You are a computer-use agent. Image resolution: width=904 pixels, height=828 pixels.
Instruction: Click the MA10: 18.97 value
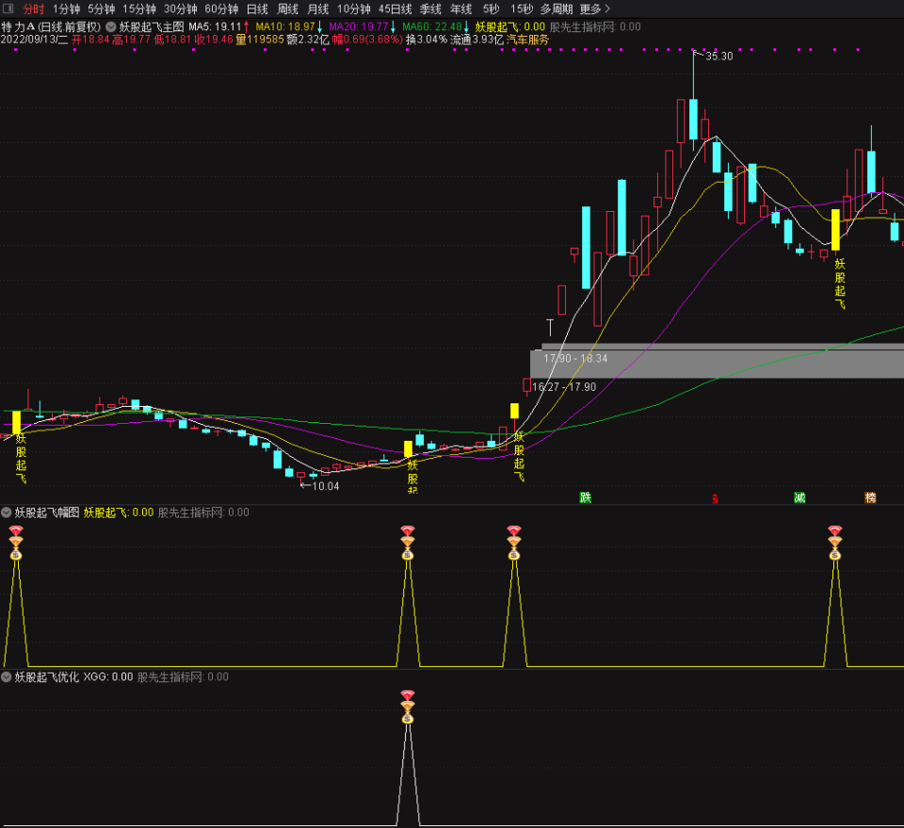click(x=285, y=26)
